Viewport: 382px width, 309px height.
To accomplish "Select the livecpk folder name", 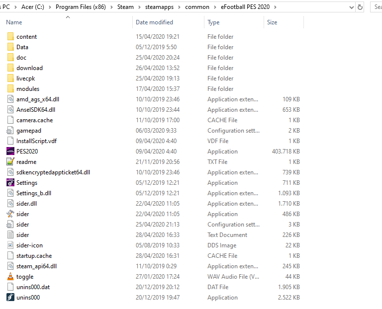I will coord(25,78).
